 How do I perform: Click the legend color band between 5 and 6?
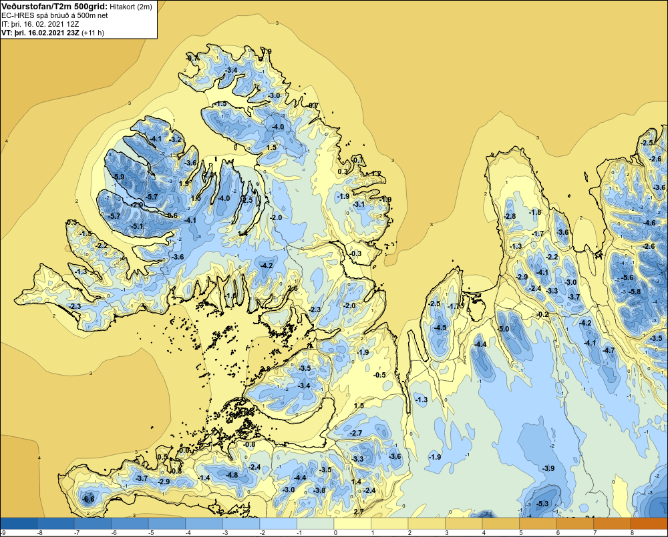[538, 523]
